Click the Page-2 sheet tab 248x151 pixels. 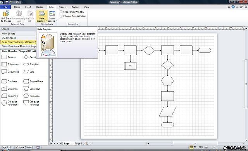click(x=78, y=144)
